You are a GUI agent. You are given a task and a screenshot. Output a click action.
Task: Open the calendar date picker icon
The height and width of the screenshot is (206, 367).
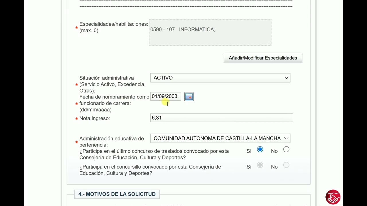pos(189,97)
